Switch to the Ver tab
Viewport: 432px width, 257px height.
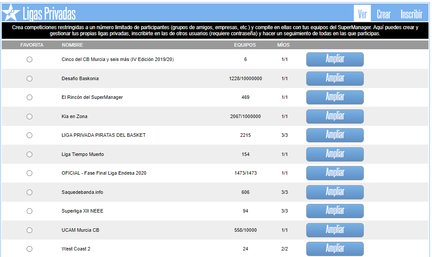point(362,14)
